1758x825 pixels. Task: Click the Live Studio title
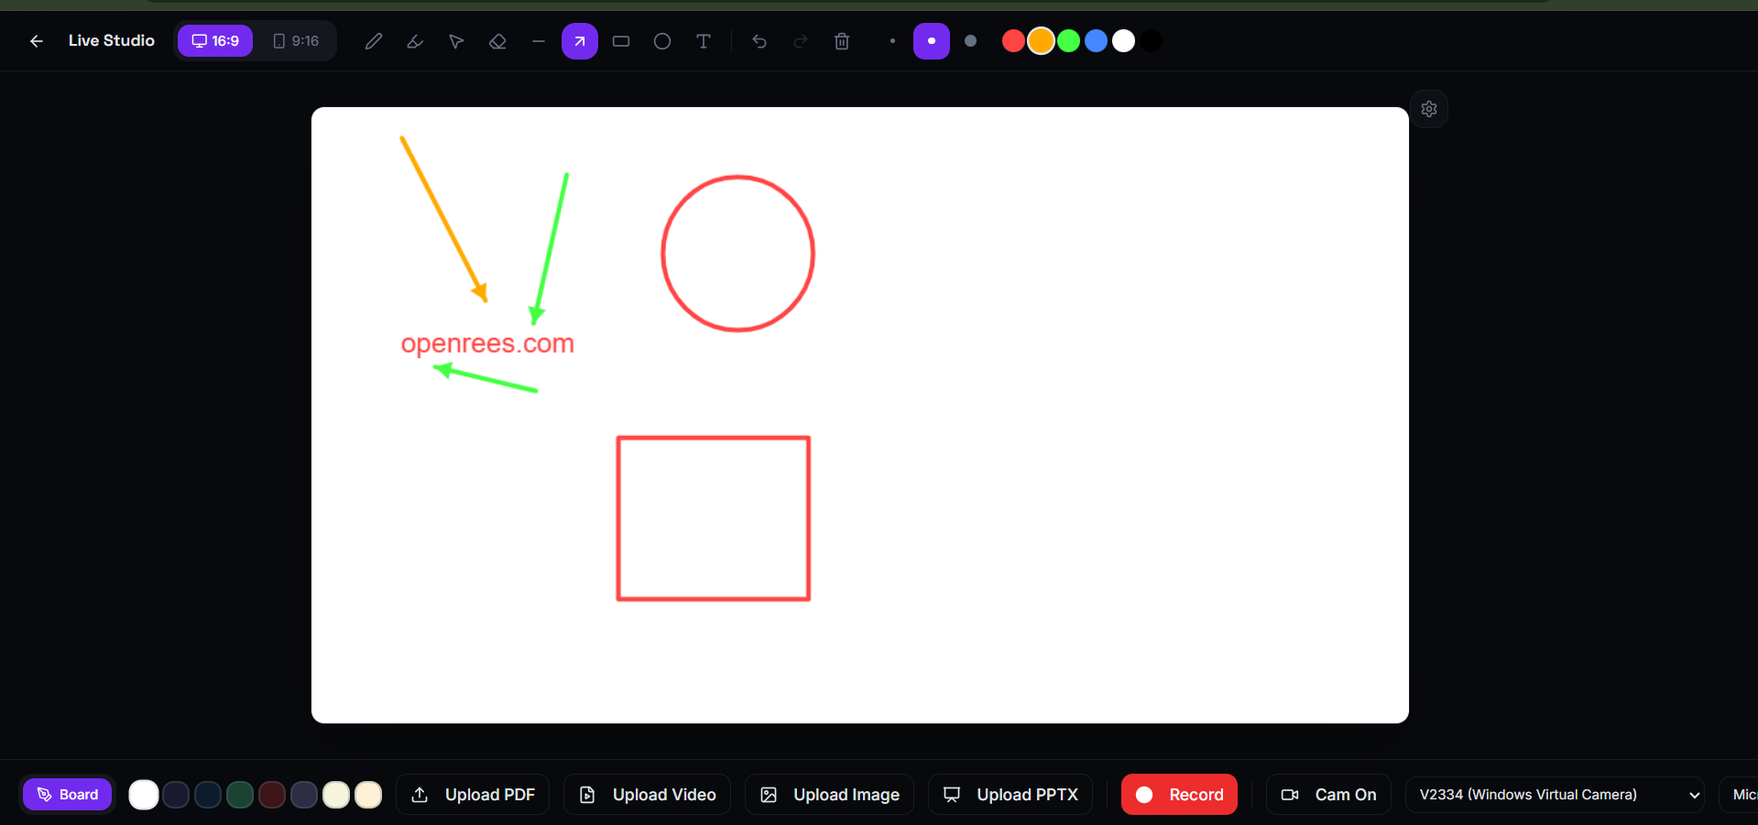coord(112,40)
